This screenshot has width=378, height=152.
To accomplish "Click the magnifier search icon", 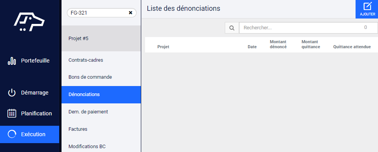I will 232,28.
